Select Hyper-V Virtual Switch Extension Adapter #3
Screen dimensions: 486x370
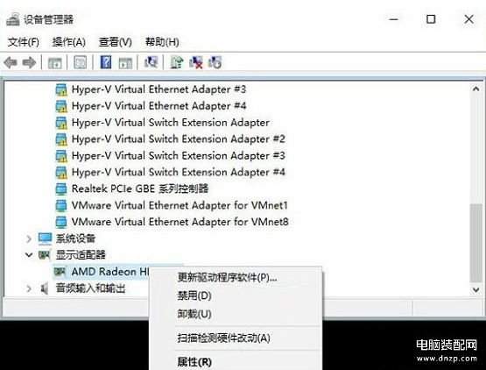click(x=179, y=155)
